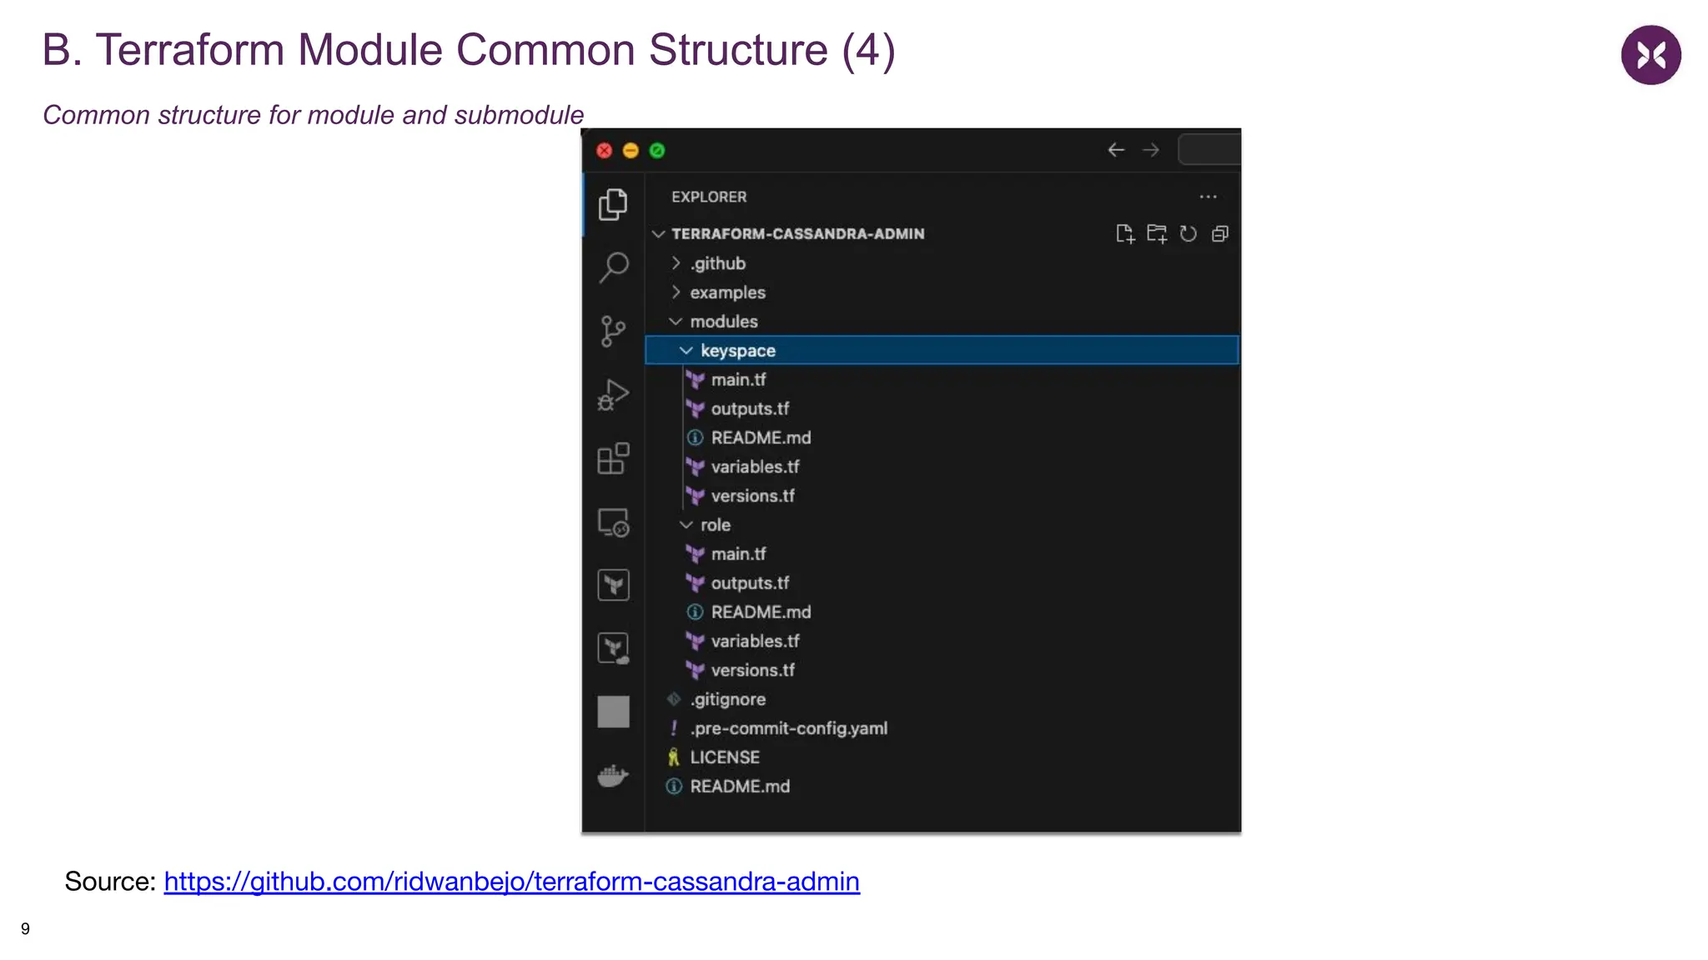Click New Folder icon in explorer header

[x=1157, y=234]
